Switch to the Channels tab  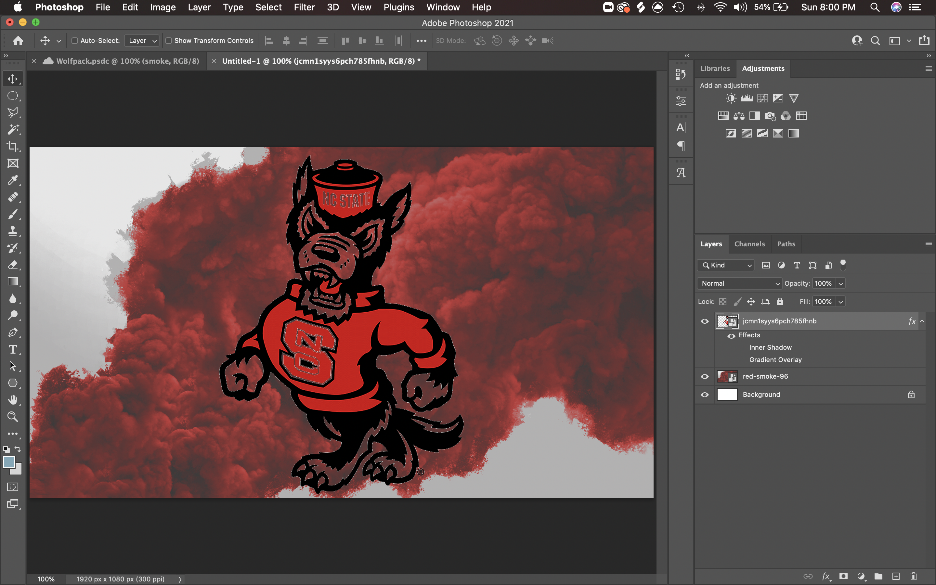pyautogui.click(x=750, y=243)
